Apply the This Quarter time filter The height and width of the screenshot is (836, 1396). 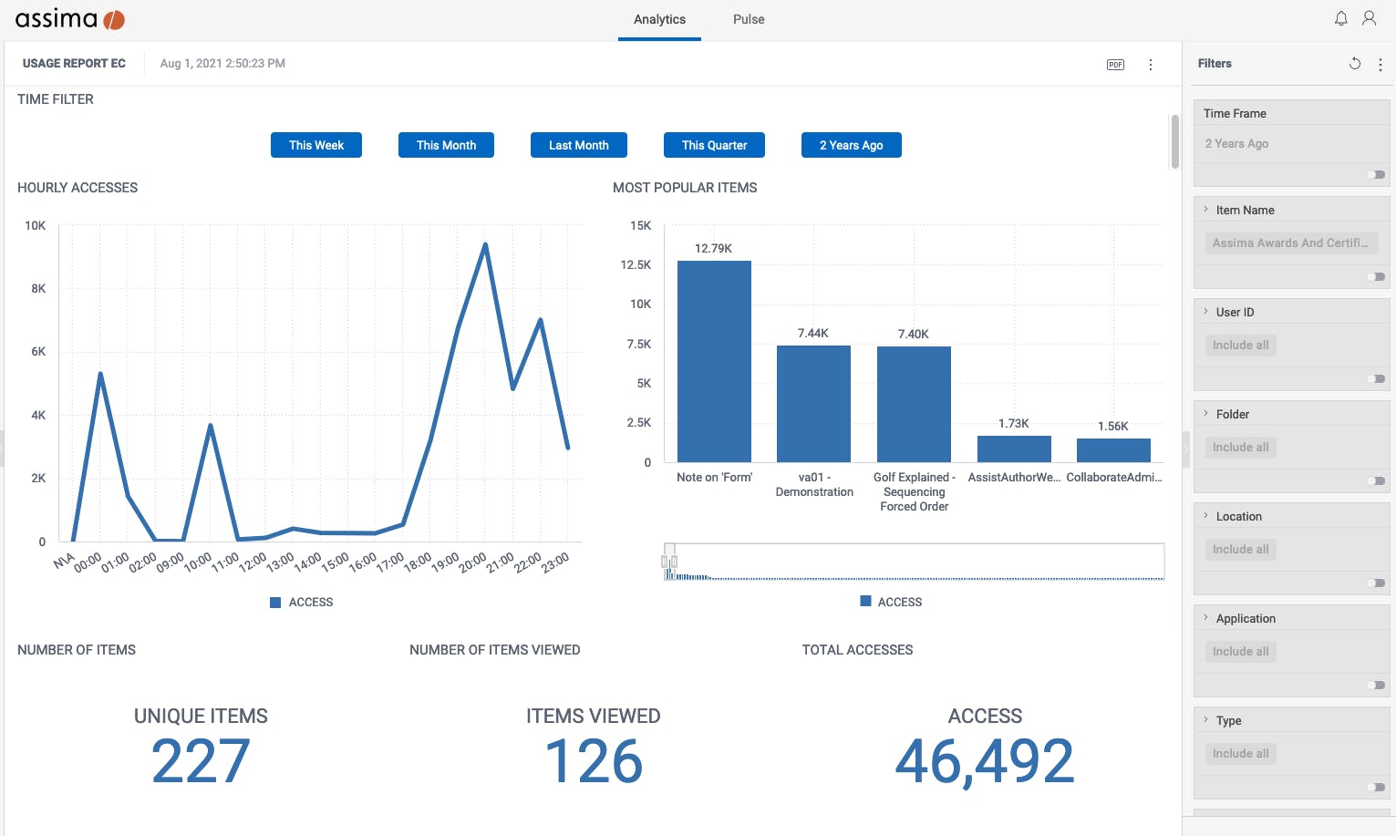click(x=714, y=145)
